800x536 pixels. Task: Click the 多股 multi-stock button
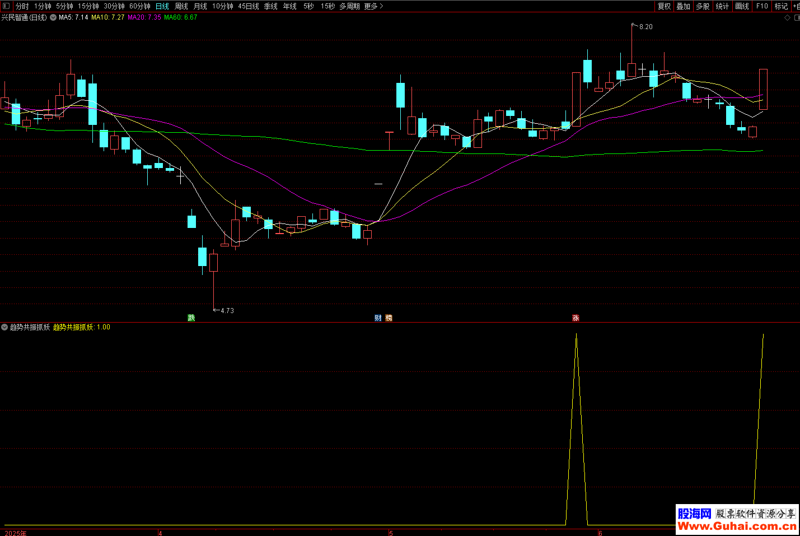pyautogui.click(x=703, y=6)
